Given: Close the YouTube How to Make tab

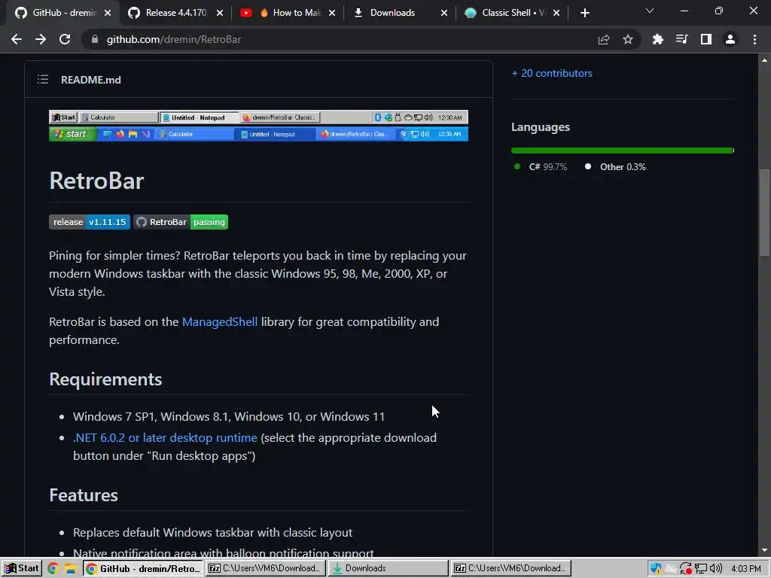Looking at the screenshot, I should tap(332, 14).
